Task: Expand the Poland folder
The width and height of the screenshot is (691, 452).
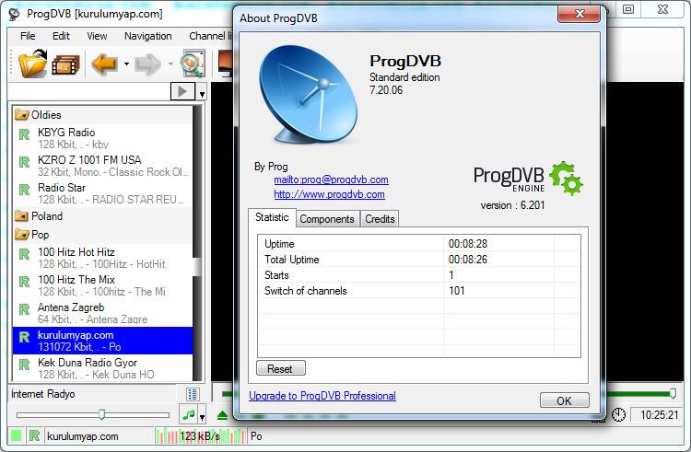Action: click(102, 216)
